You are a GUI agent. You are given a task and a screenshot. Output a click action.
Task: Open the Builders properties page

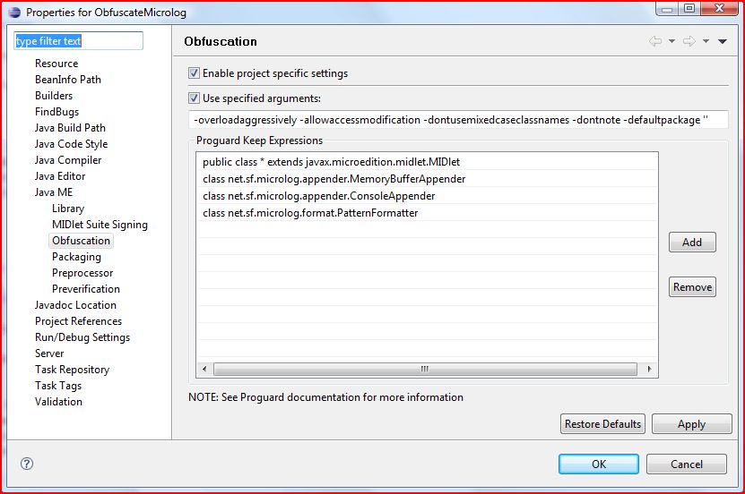[x=54, y=95]
